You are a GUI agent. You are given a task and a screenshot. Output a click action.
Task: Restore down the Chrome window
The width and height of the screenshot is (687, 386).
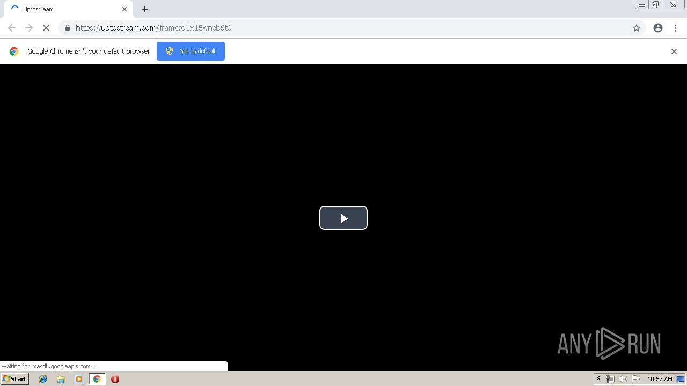click(655, 5)
